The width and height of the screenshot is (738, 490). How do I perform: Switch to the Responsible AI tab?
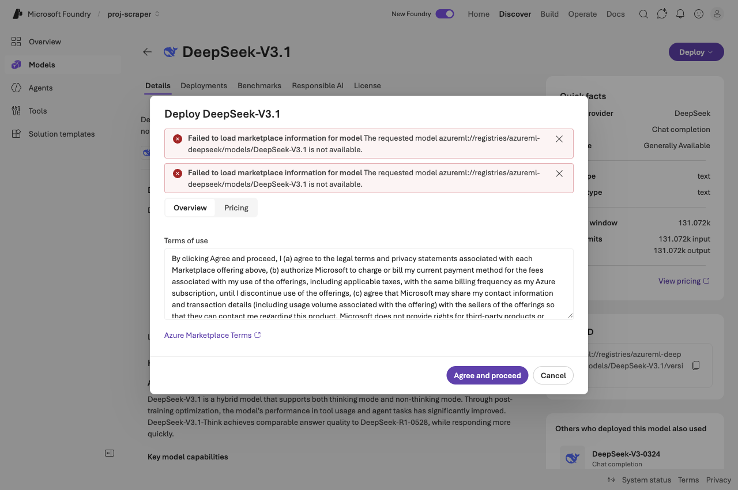point(318,85)
